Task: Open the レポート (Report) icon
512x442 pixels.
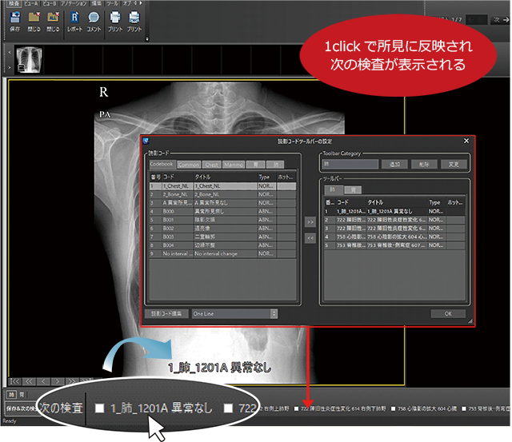Action: point(75,18)
